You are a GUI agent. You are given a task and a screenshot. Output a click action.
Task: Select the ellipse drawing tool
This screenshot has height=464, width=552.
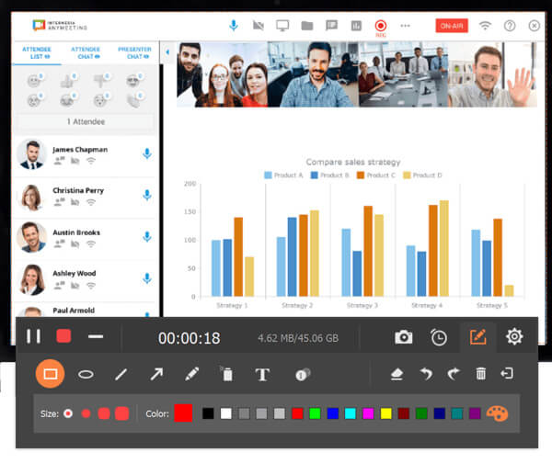tap(86, 374)
